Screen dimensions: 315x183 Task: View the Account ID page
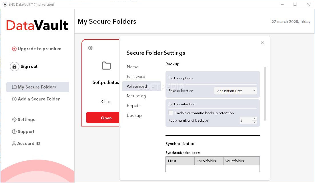click(x=29, y=144)
